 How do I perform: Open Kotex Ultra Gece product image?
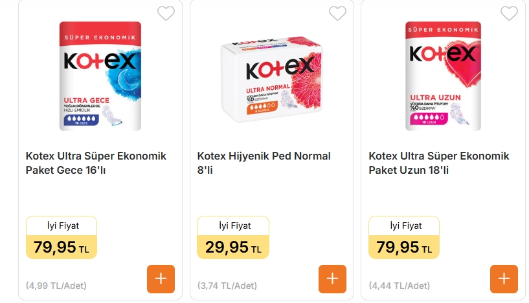click(100, 76)
